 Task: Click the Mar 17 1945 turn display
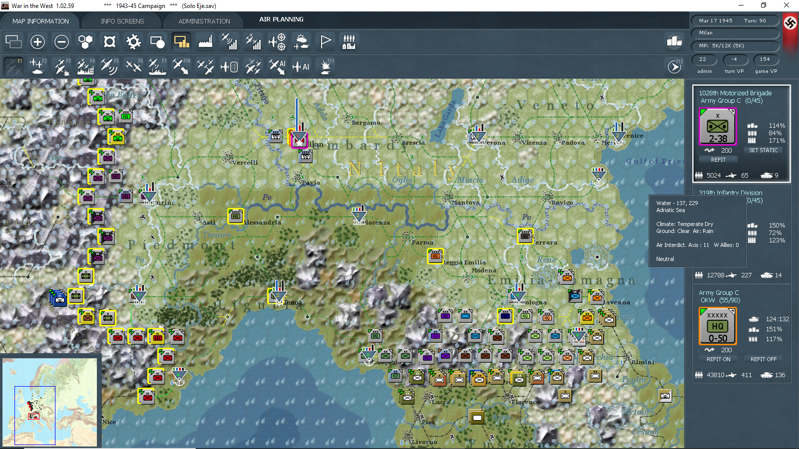pos(735,20)
